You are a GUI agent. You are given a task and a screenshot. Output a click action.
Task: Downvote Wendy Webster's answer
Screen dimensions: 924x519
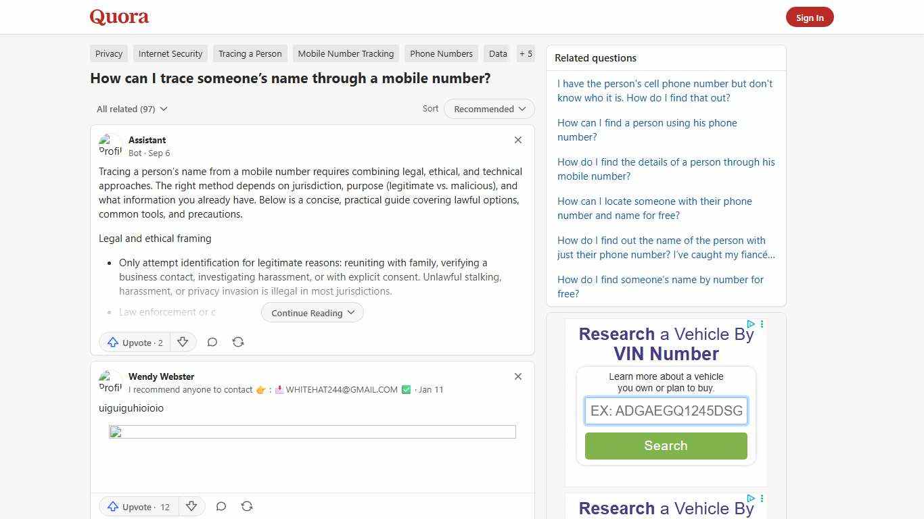pos(191,506)
